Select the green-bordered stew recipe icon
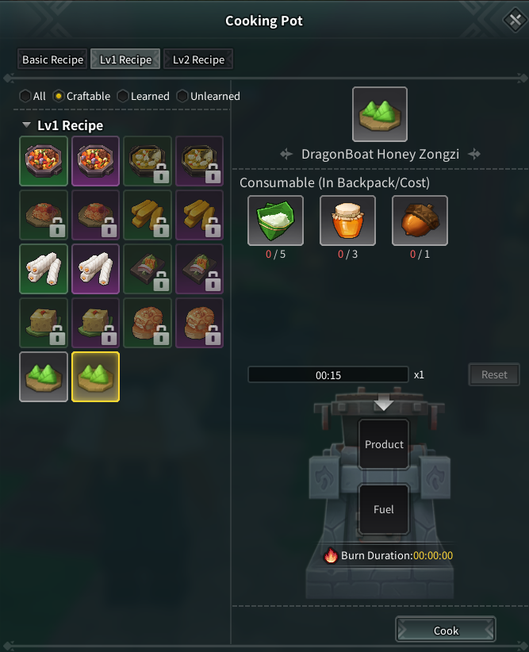 click(x=44, y=161)
